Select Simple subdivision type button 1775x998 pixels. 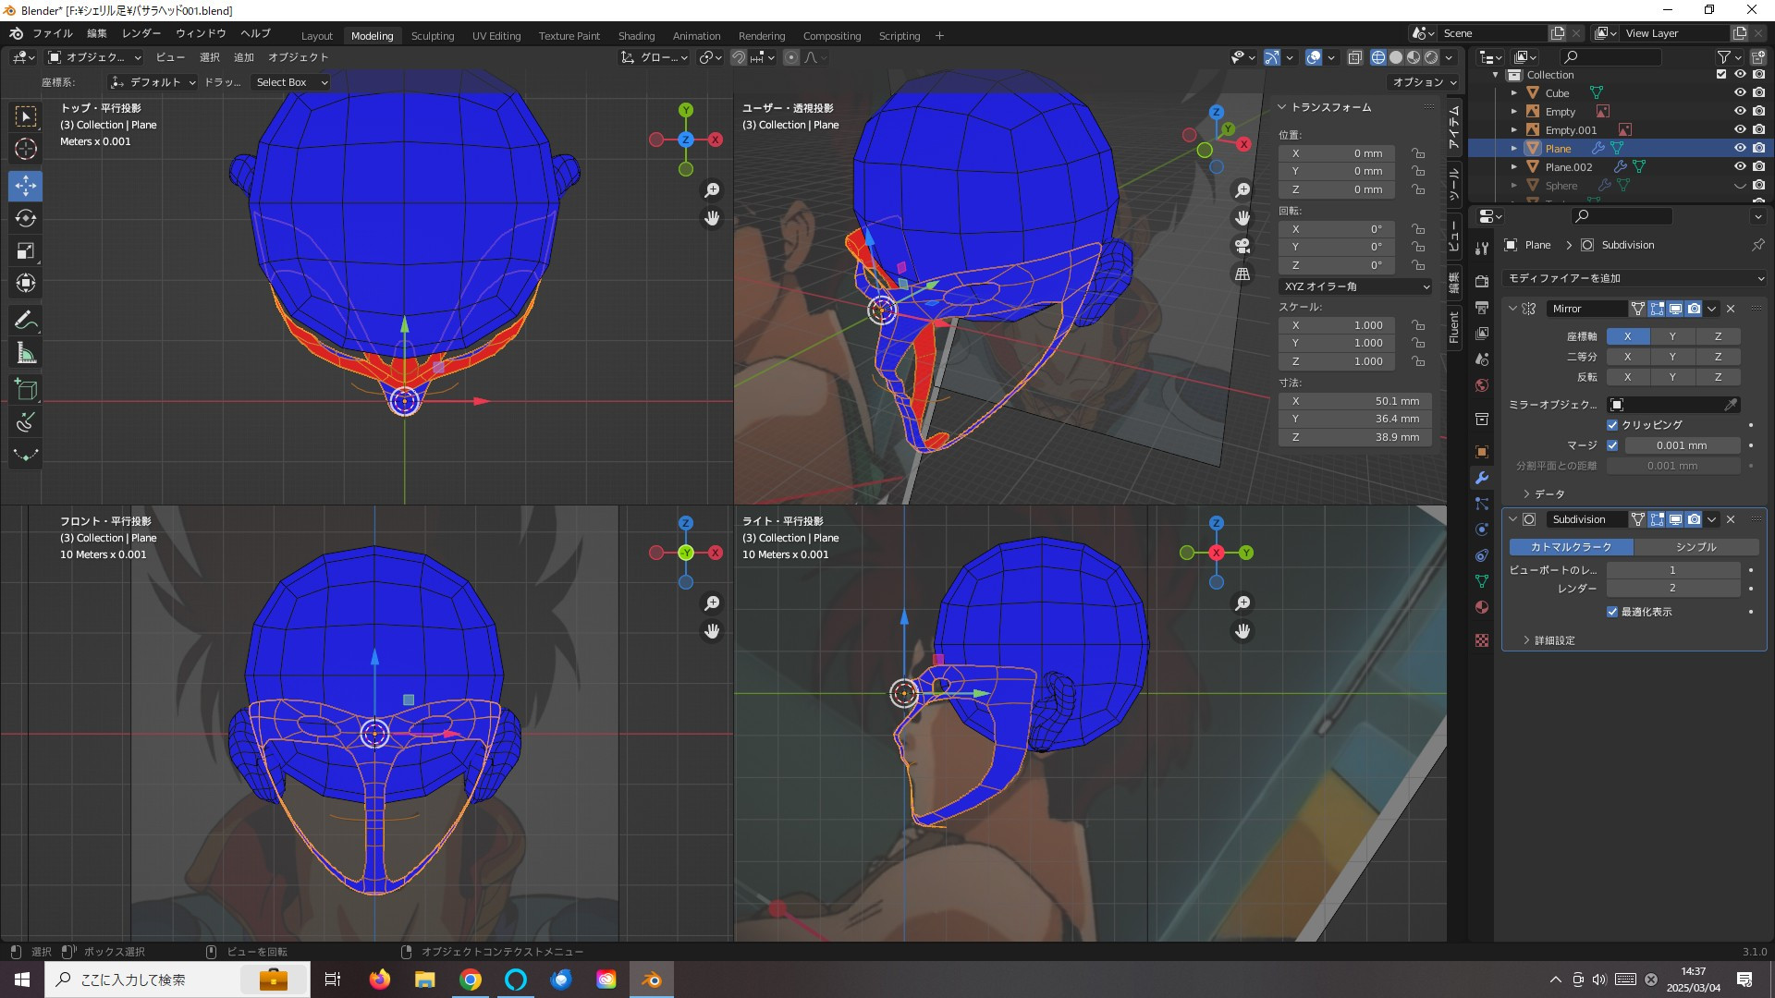click(x=1695, y=547)
